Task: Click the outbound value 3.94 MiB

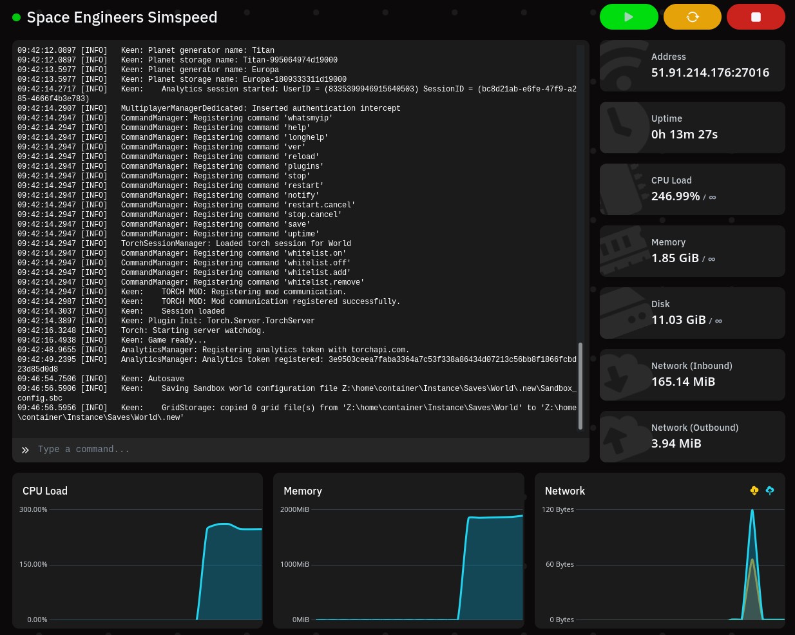Action: [676, 444]
